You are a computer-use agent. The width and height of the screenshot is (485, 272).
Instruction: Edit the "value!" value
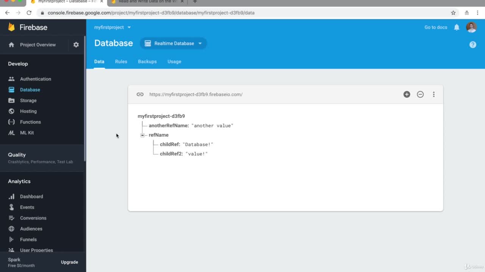pos(196,154)
